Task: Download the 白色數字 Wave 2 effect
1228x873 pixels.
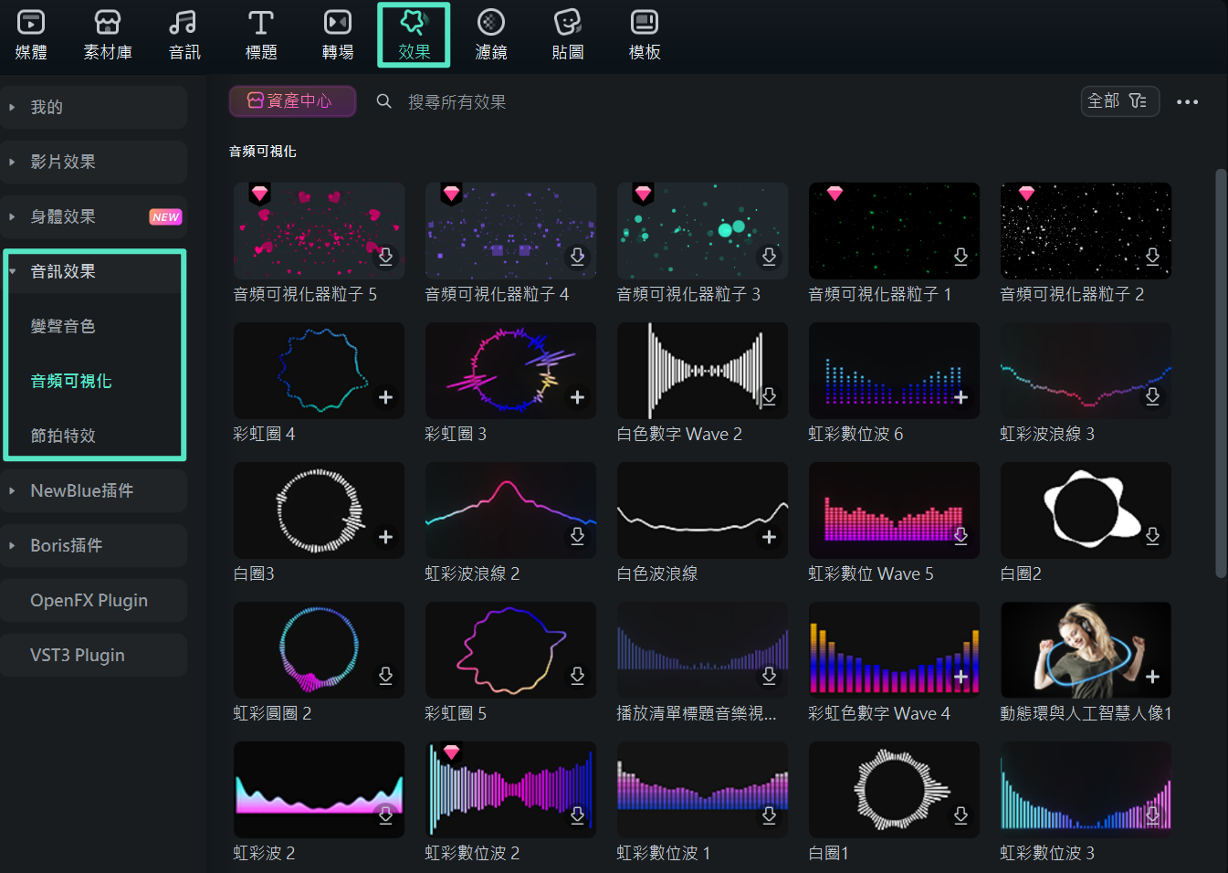Action: coord(769,396)
